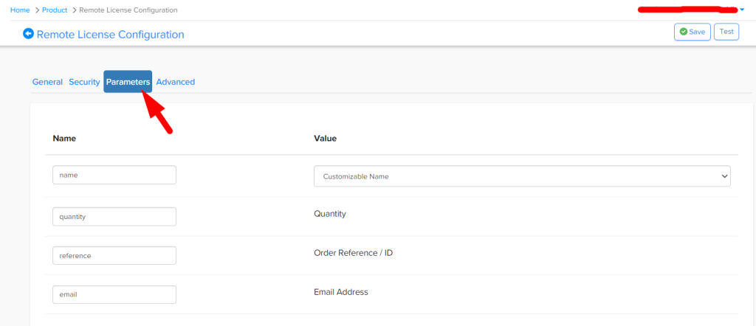756x326 pixels.
Task: Click into the 'quantity' parameter field
Action: (x=114, y=217)
